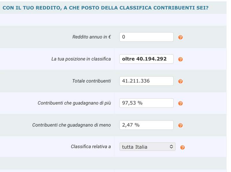231x172 pixels.
Task: Click Contribuenti che guadagnano di più label
Action: (x=74, y=103)
